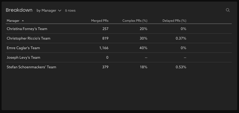The image size is (239, 113).
Task: Sort by Complex PRs (%) column
Action: pyautogui.click(x=135, y=21)
